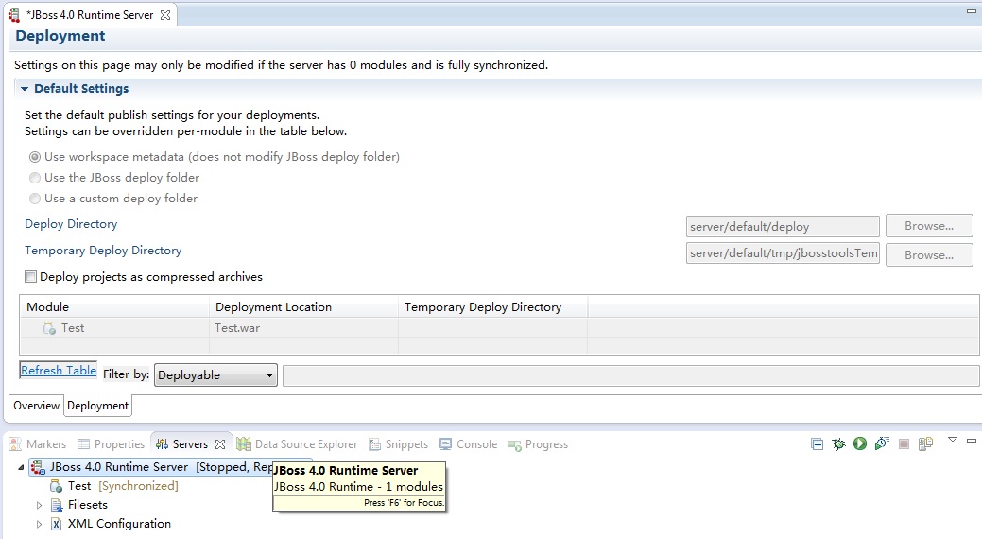Close the JBoss 4.0 Runtime Server editor tab

[x=165, y=15]
